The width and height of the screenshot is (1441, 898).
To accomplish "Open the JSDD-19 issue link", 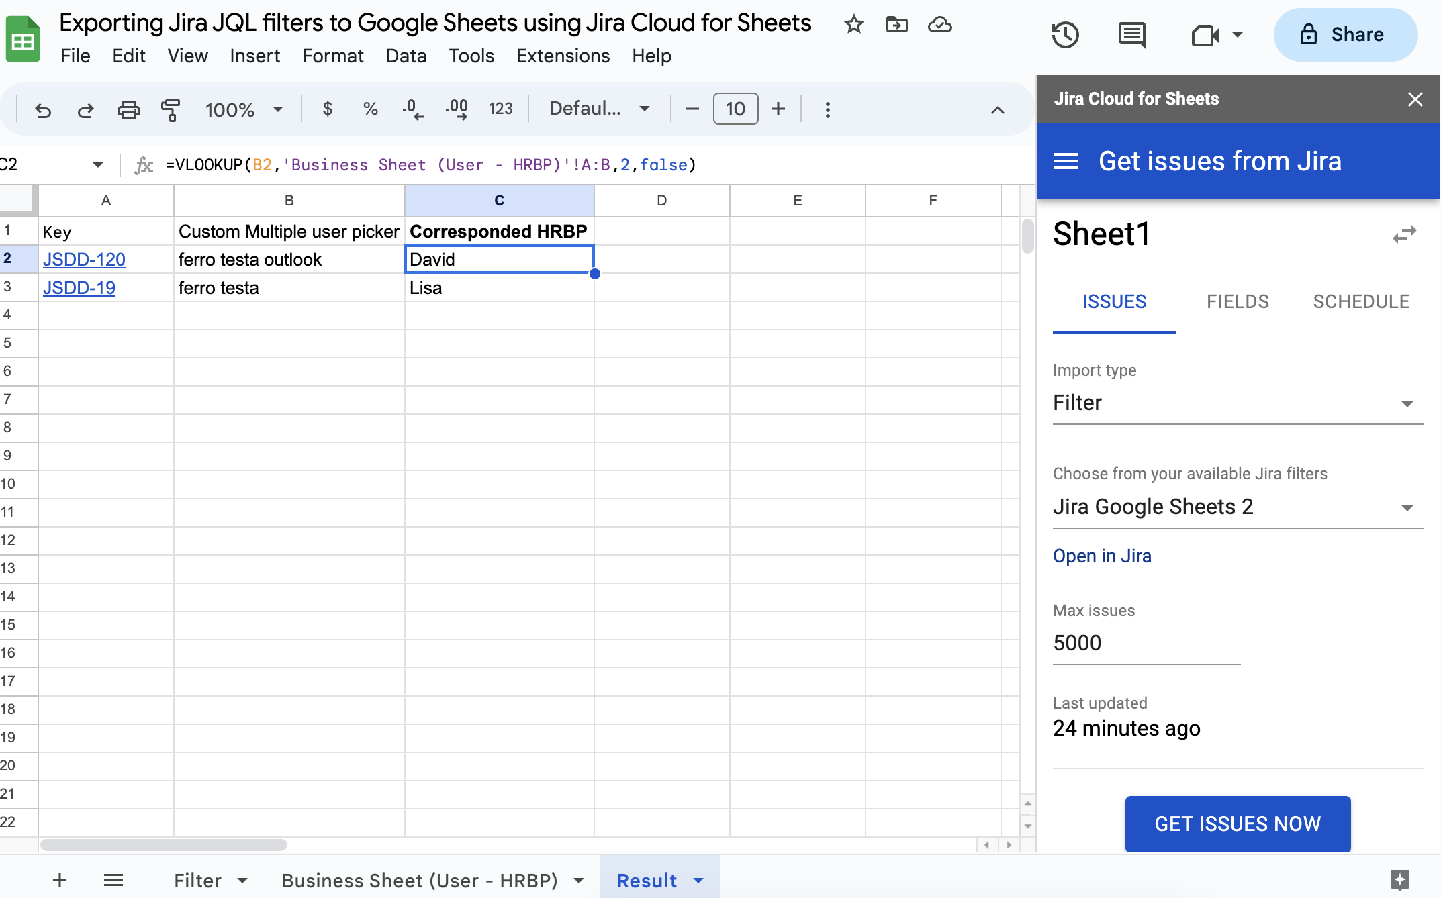I will pos(79,288).
